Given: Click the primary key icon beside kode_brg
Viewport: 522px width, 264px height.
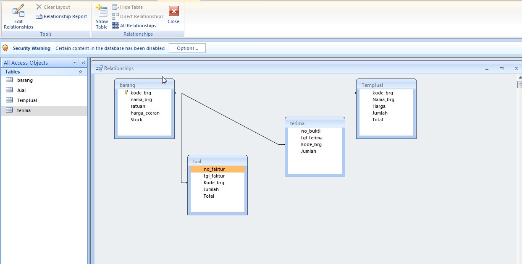Looking at the screenshot, I should point(126,92).
